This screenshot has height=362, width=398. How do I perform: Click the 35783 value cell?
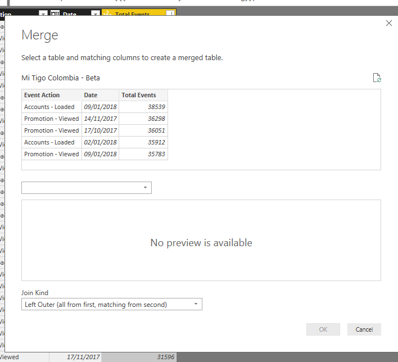143,154
